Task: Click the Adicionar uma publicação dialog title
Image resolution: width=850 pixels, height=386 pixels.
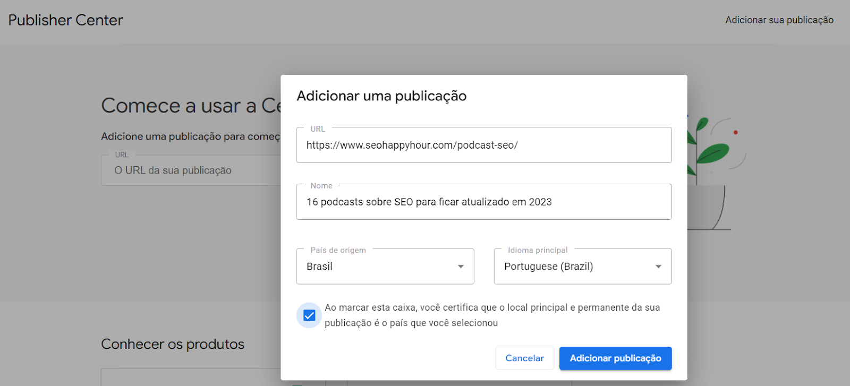Action: [x=381, y=96]
